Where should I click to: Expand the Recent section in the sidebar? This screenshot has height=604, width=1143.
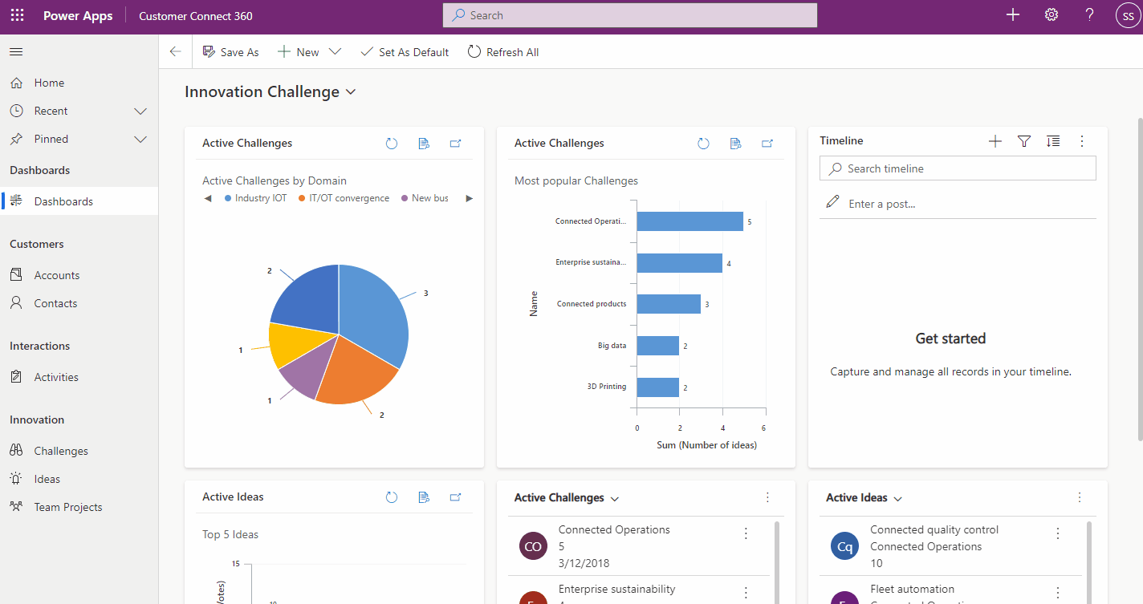140,111
